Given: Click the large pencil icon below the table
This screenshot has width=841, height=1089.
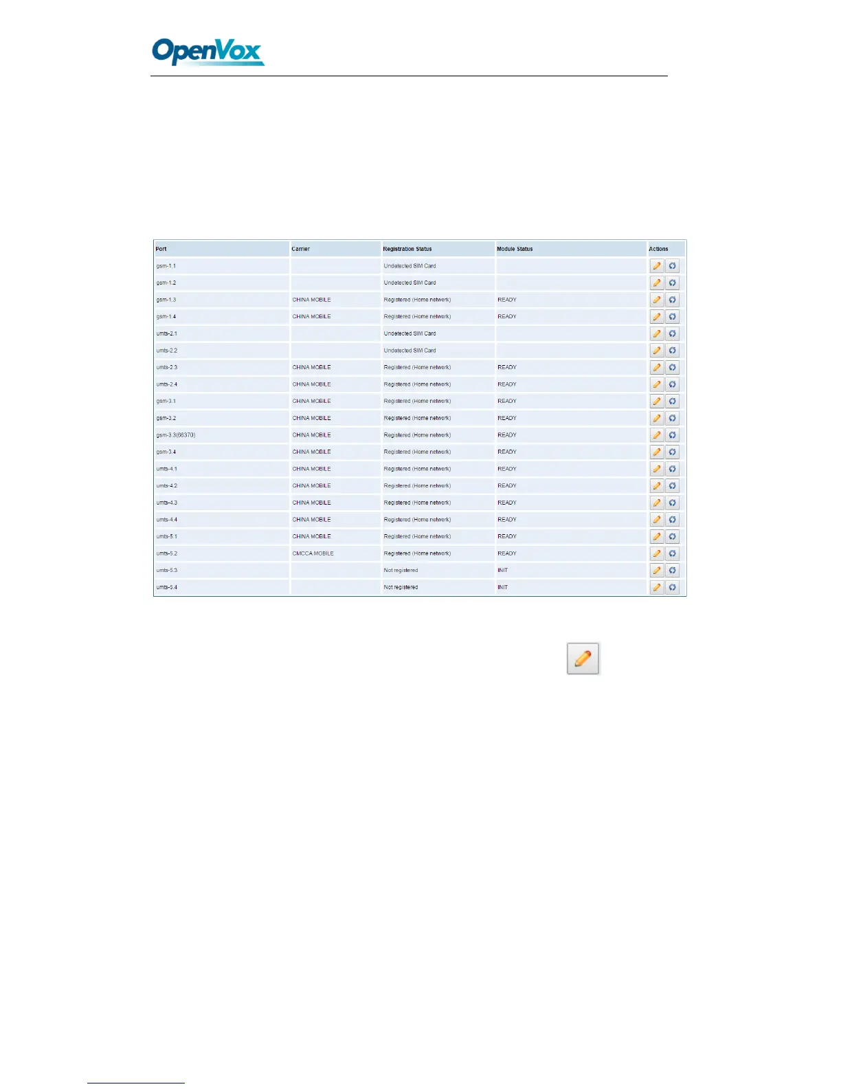Looking at the screenshot, I should (583, 659).
